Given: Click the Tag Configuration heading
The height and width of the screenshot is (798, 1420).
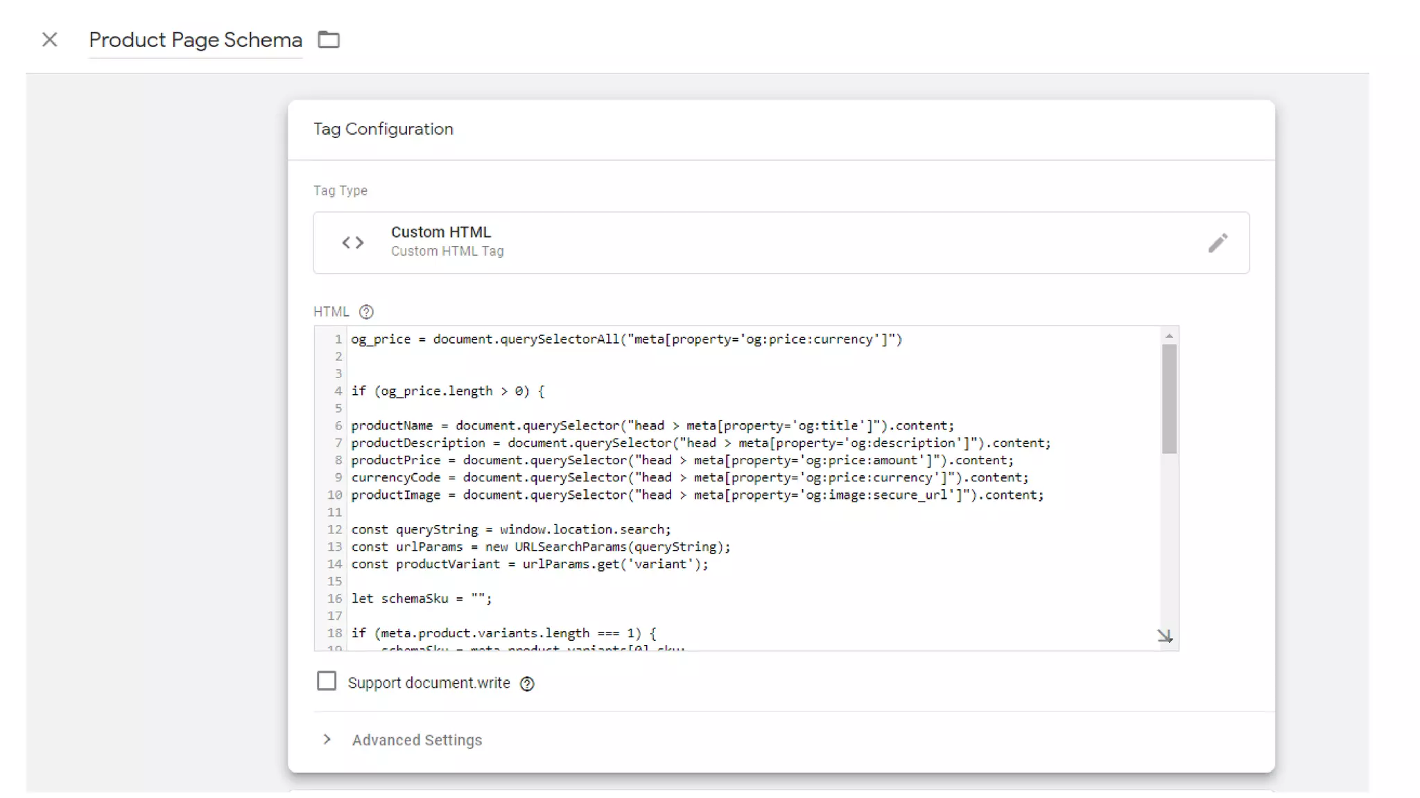Looking at the screenshot, I should (383, 129).
